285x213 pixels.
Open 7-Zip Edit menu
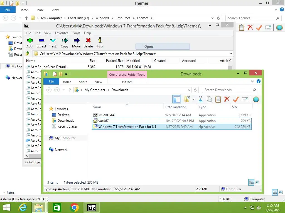(x=38, y=33)
